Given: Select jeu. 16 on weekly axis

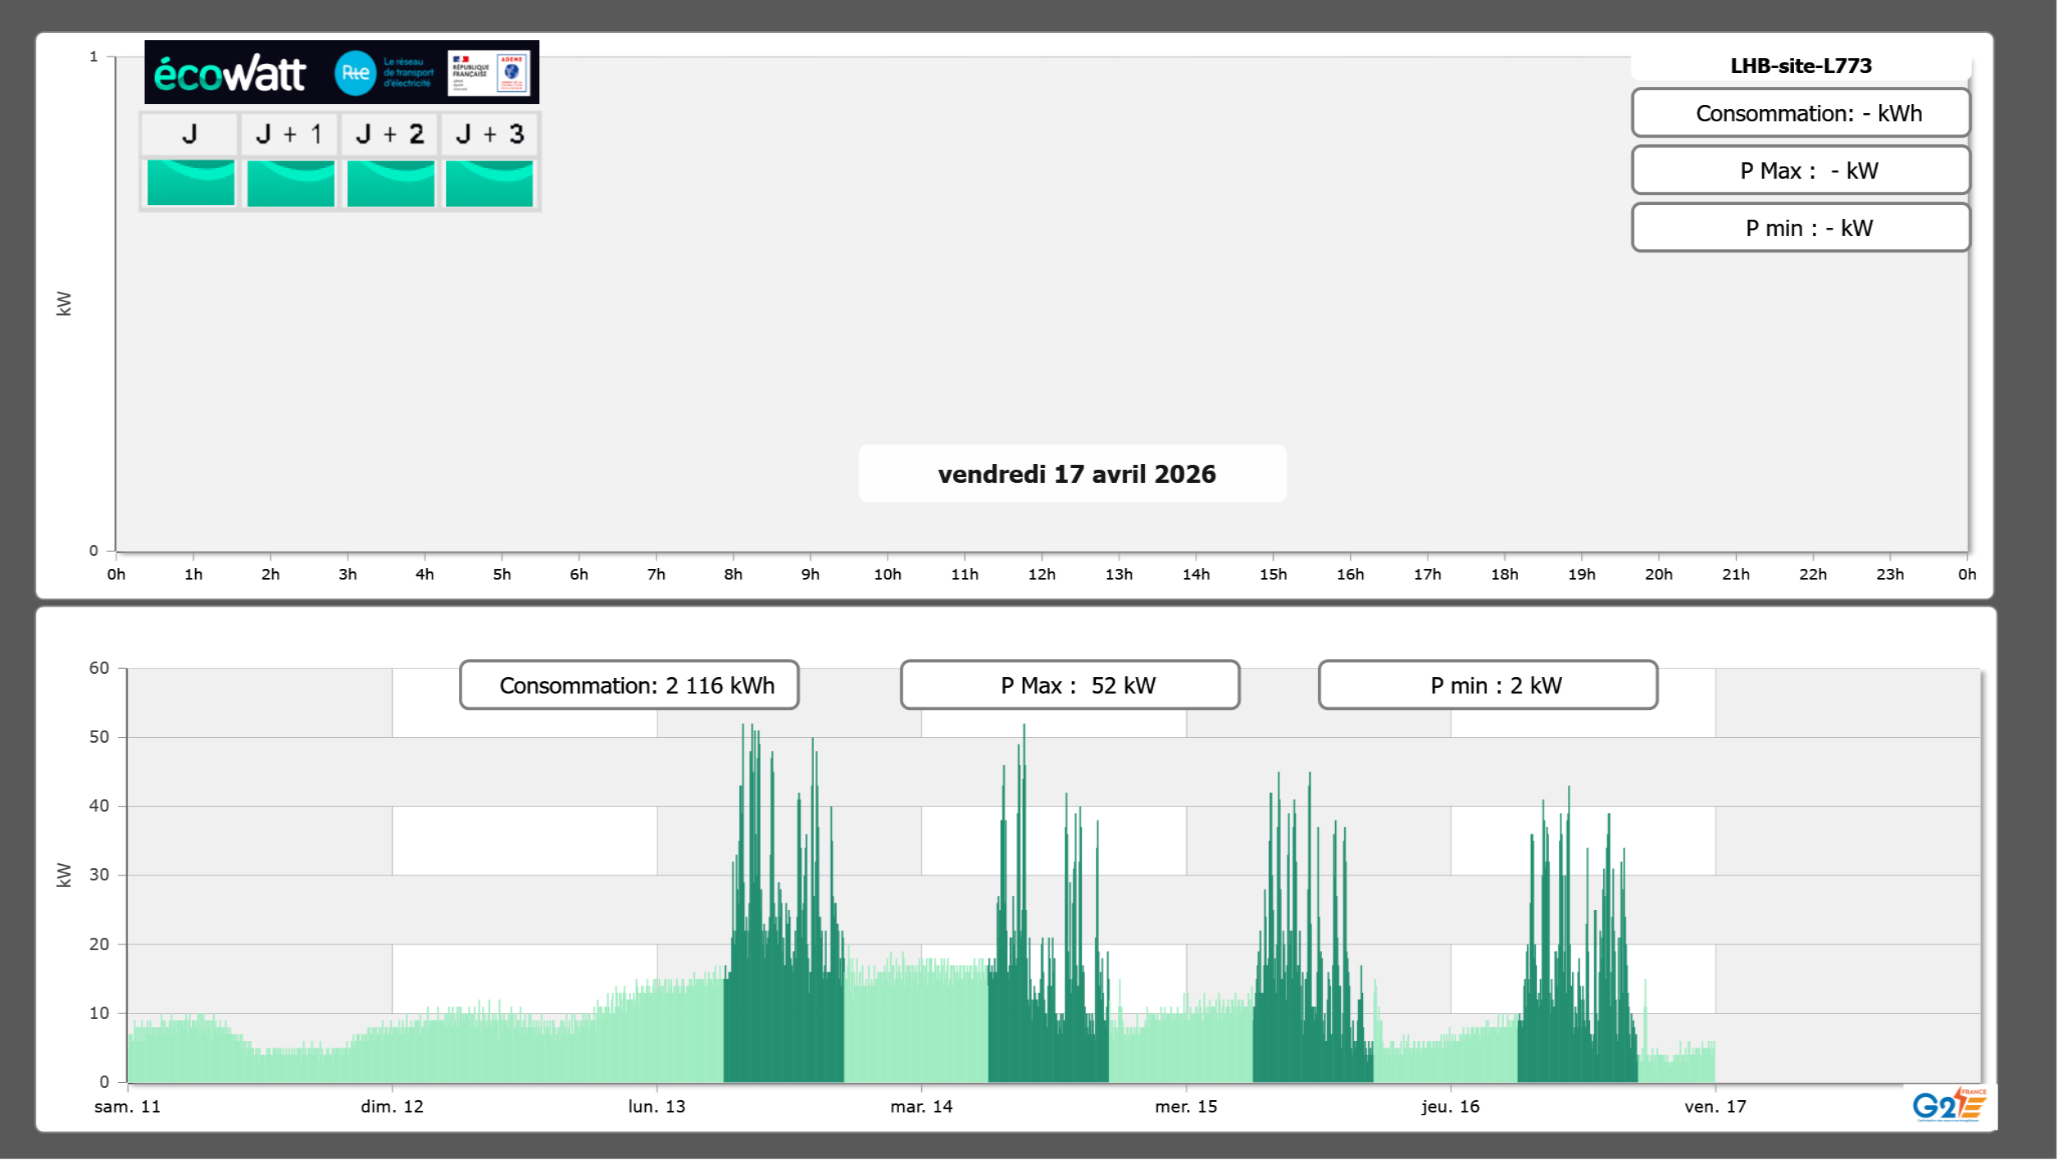Looking at the screenshot, I should pyautogui.click(x=1450, y=1107).
